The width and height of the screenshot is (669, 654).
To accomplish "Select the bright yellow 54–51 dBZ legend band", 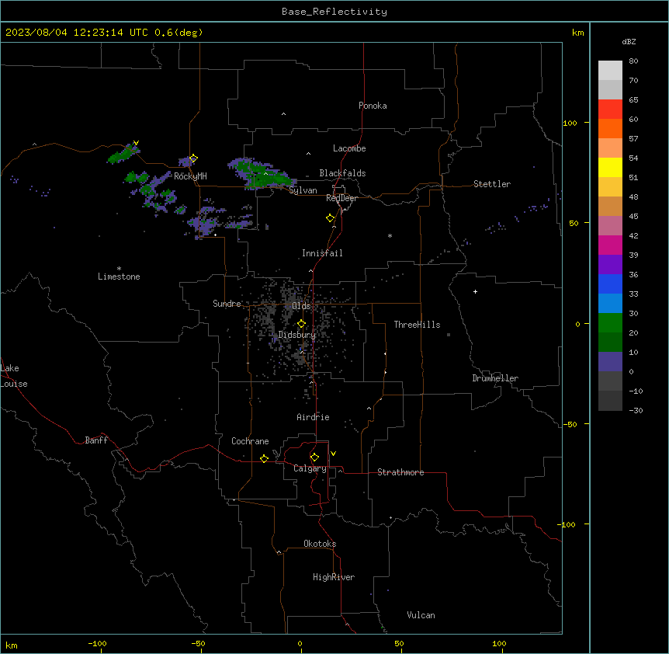I will [610, 167].
